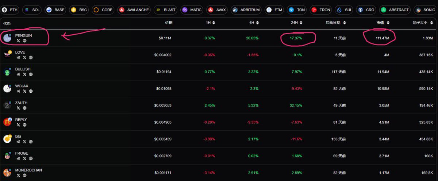Image resolution: width=438 pixels, height=181 pixels.
Task: Click the $0.1114 price cell
Action: tap(165, 38)
